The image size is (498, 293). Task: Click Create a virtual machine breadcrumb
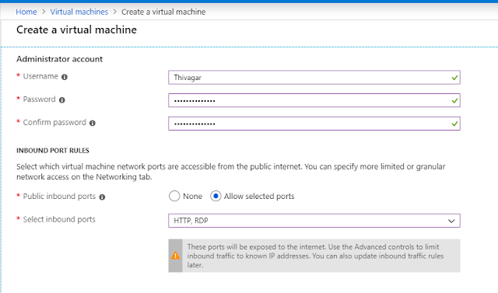click(163, 12)
